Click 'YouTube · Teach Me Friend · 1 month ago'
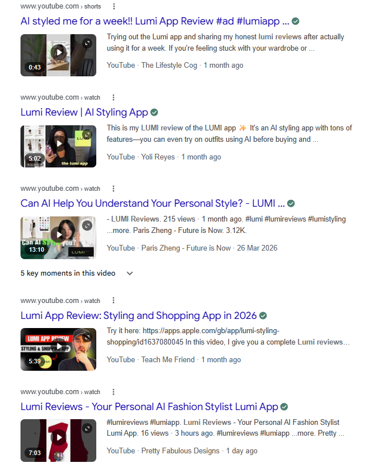The width and height of the screenshot is (380, 471). point(174,360)
